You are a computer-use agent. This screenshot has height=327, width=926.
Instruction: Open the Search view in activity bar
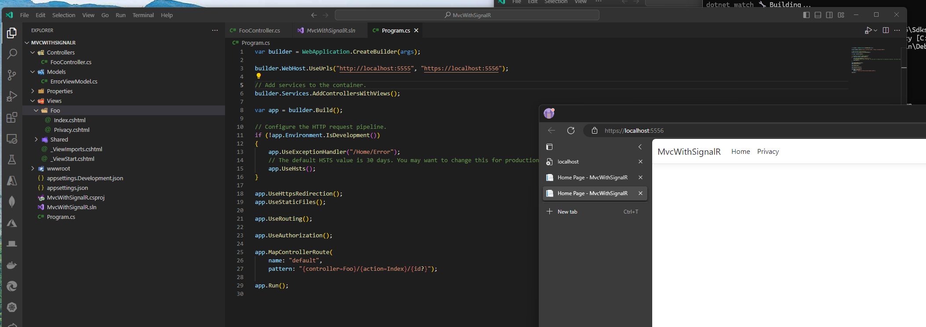pos(12,54)
